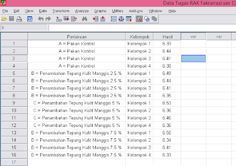
Task: Click the Show All Variables icon
Action: pos(154,19)
